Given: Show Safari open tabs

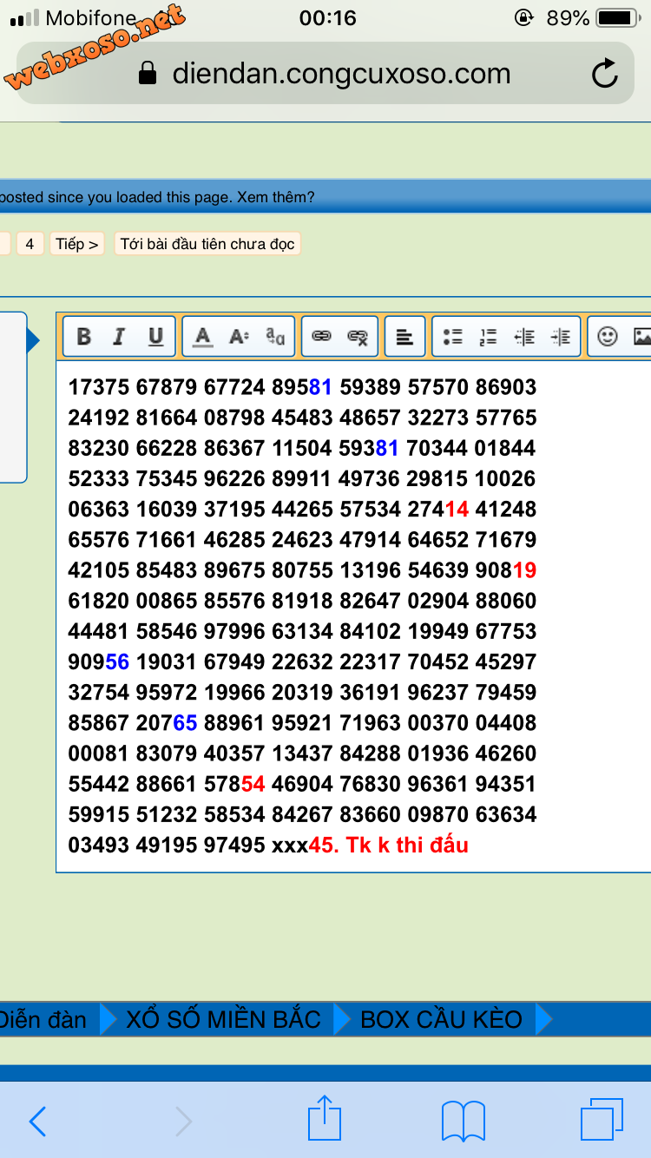Looking at the screenshot, I should pos(602,1120).
